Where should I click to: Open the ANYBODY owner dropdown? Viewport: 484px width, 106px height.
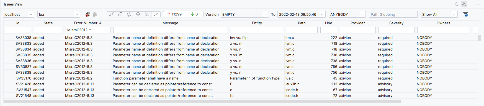[x=347, y=14]
